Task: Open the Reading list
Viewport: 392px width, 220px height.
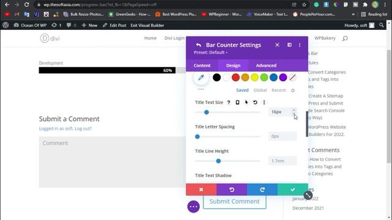Action: click(x=374, y=14)
